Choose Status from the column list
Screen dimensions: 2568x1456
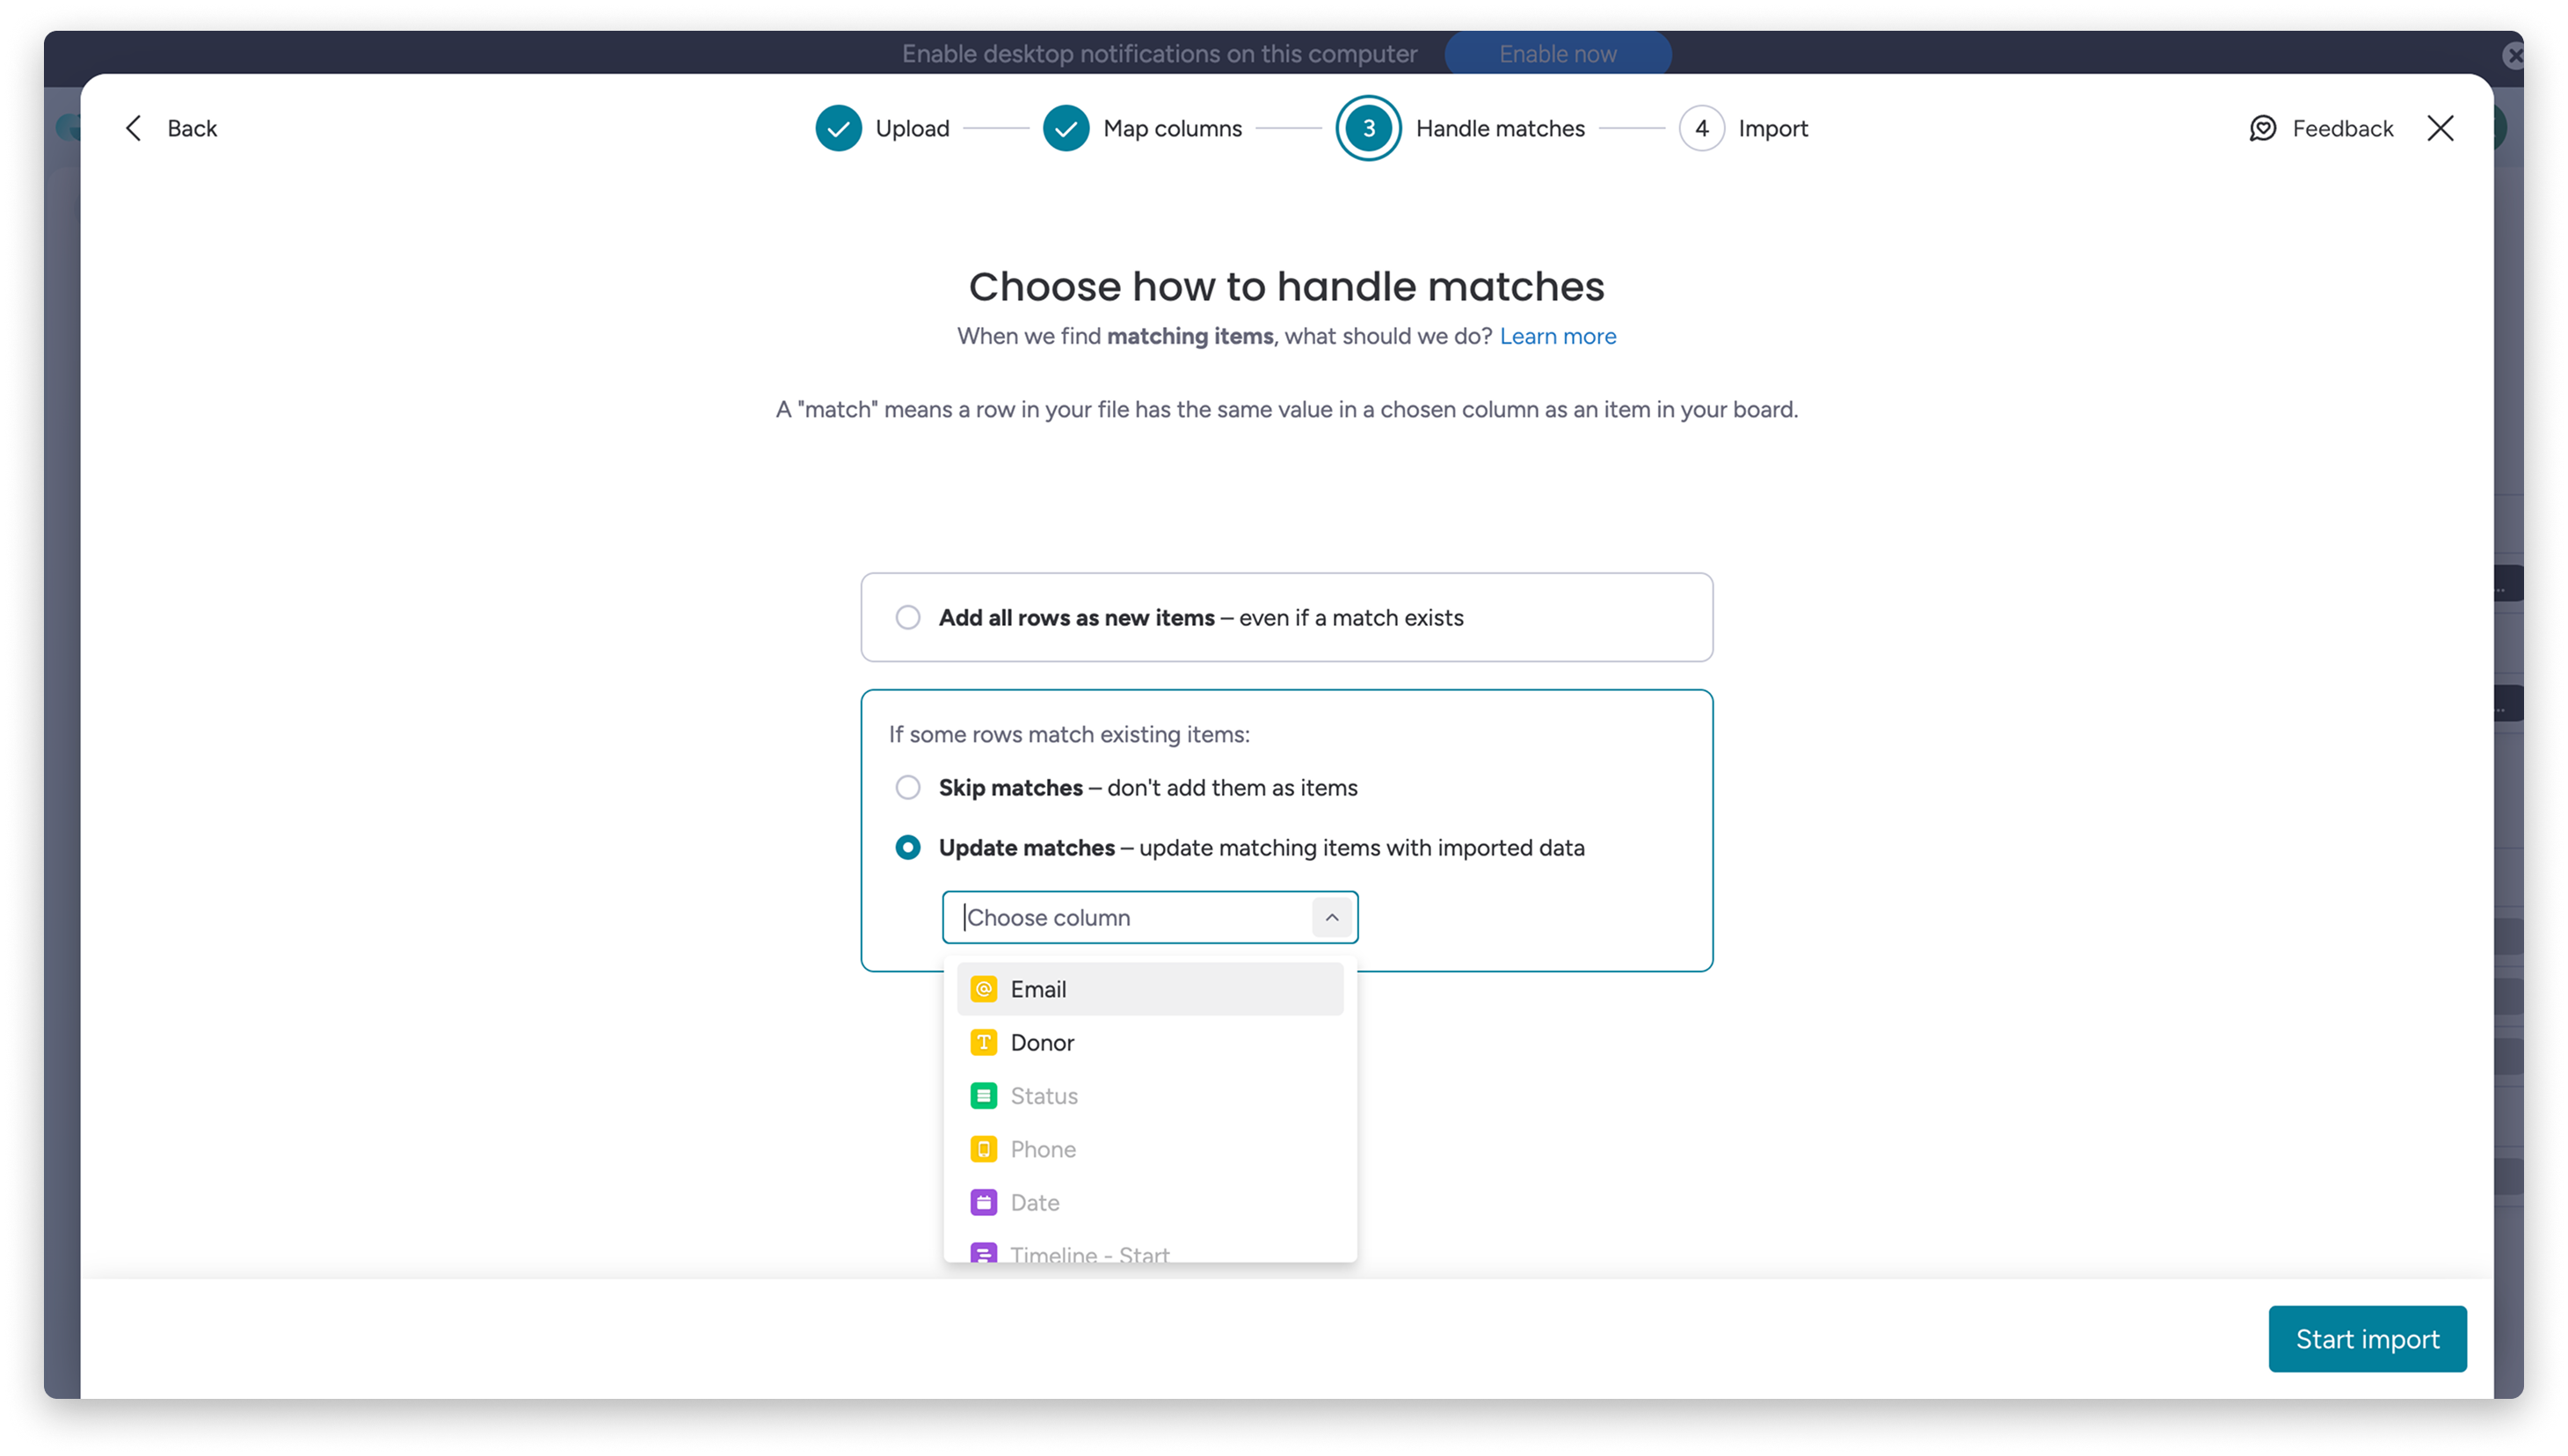pos(1150,1096)
